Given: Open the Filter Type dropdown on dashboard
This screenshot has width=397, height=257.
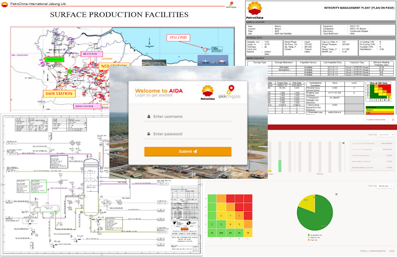Looking at the screenshot, I should click(385, 186).
